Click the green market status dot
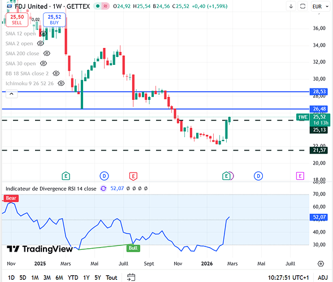This screenshot has height=282, width=333. tap(98, 6)
